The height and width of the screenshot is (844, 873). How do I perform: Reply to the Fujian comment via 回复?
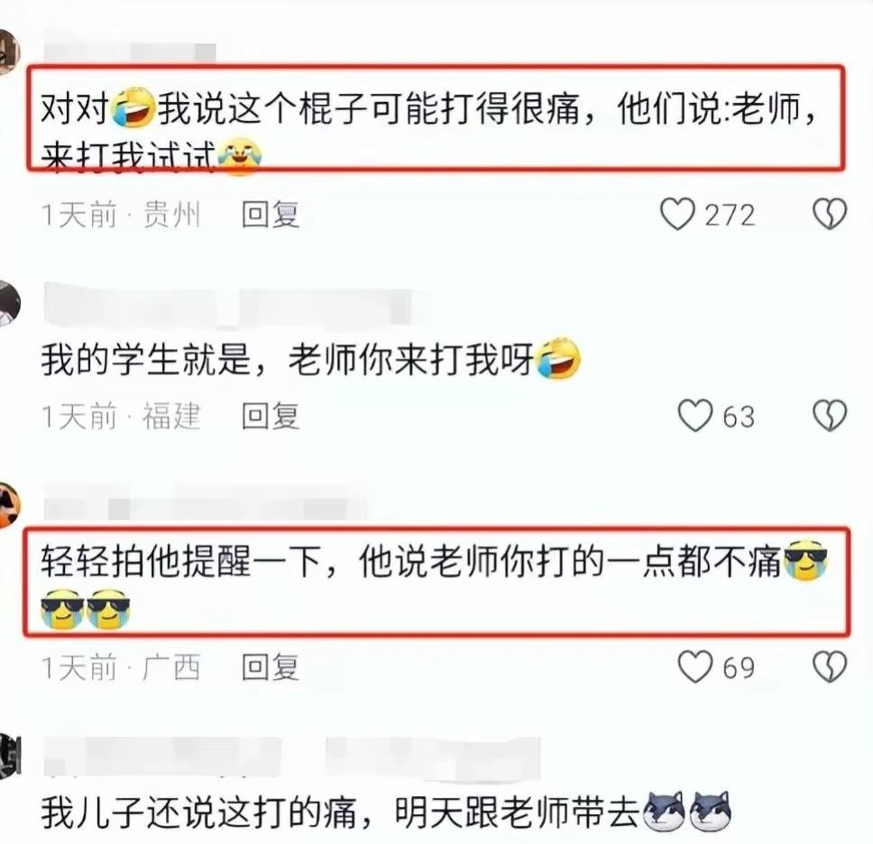pos(271,417)
